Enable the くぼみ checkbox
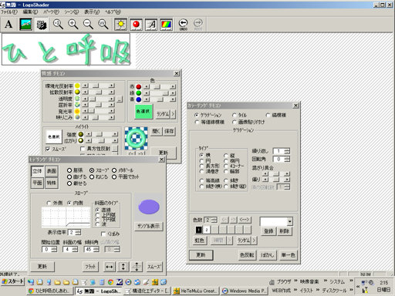The height and width of the screenshot is (296, 395). pos(103,234)
